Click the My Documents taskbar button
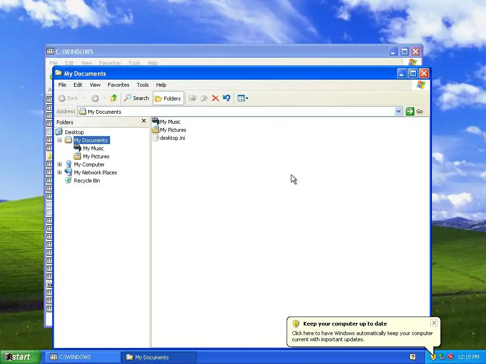486x364 pixels. coord(159,357)
